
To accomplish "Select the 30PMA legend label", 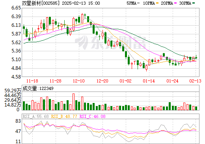I will click(x=185, y=3).
